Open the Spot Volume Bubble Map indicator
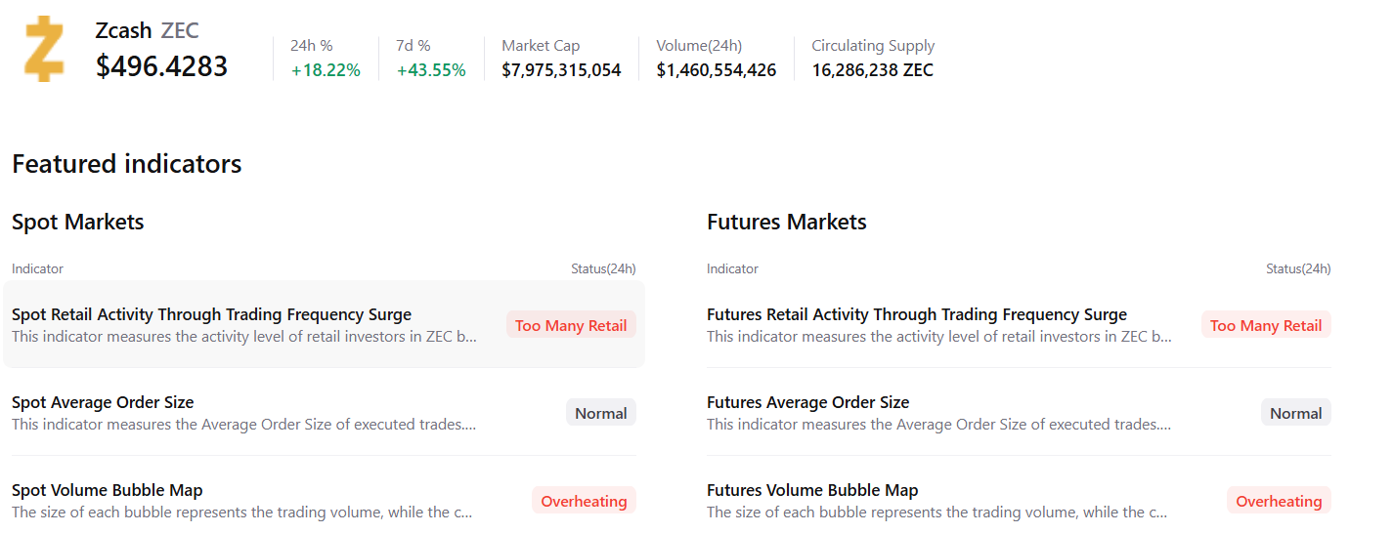 click(107, 490)
